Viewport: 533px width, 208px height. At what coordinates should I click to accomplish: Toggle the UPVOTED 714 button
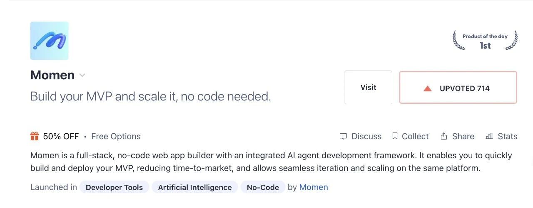click(x=458, y=87)
